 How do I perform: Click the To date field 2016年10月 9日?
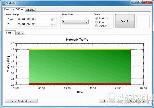[x=37, y=24]
